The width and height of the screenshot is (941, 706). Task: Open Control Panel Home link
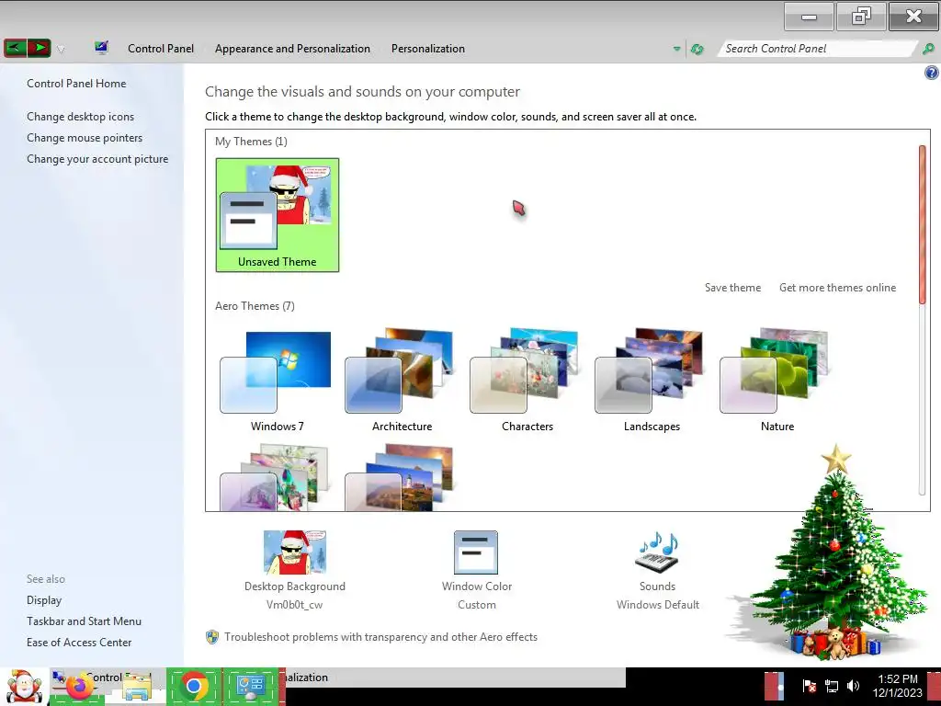(x=76, y=84)
